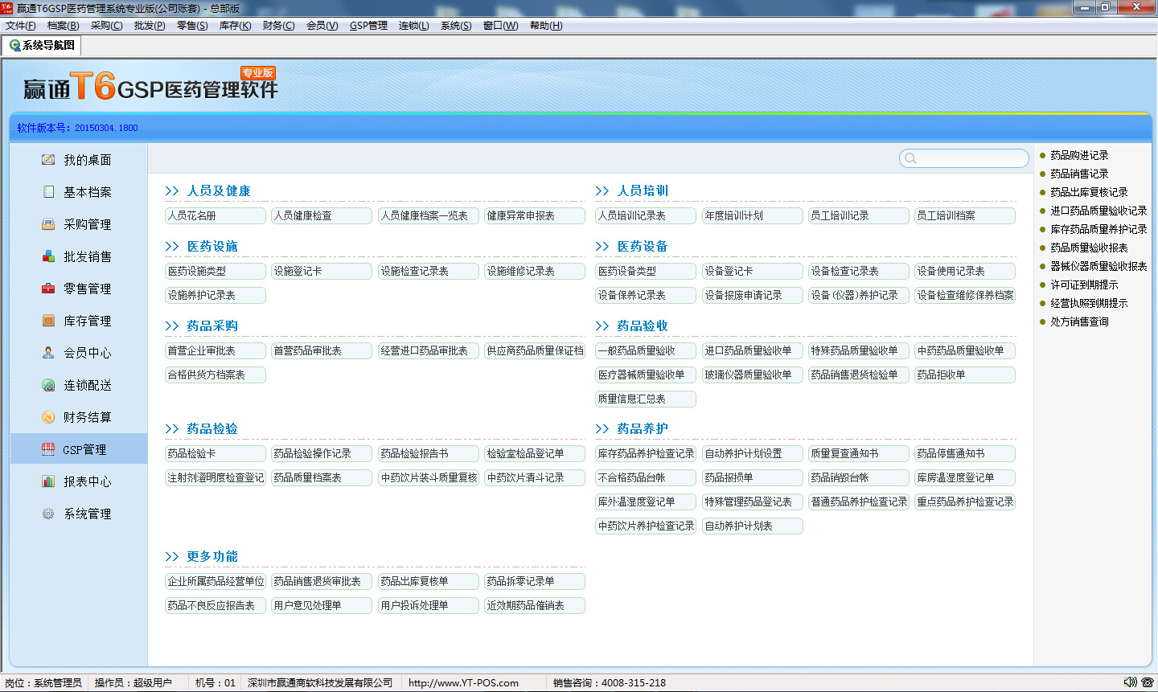Screen dimensions: 1158x692
Task: Open the 财务(C) menu in menu bar
Action: click(x=278, y=26)
